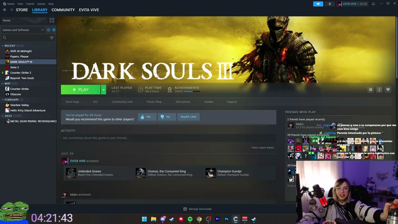
Task: Select Hello Kitty Island Adventure
Action: pyautogui.click(x=28, y=110)
